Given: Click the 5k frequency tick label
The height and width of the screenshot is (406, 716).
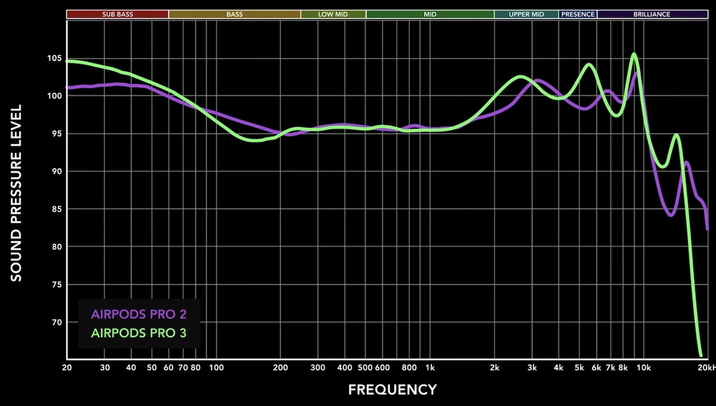Looking at the screenshot, I should coord(579,367).
